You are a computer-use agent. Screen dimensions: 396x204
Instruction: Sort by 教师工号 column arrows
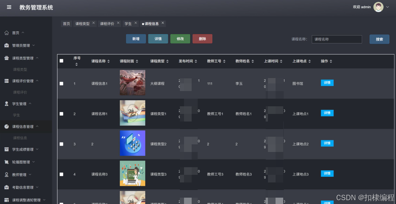(224, 61)
